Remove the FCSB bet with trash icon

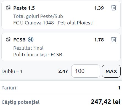click(114, 40)
